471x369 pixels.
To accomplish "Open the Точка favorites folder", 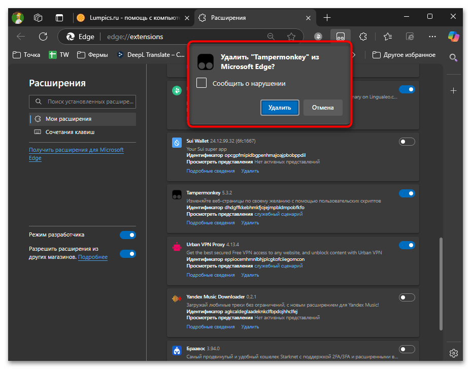I will [26, 55].
